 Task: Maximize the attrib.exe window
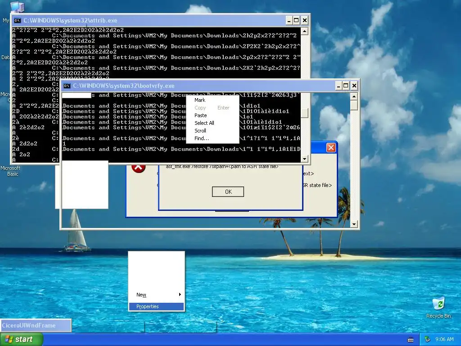(296, 20)
